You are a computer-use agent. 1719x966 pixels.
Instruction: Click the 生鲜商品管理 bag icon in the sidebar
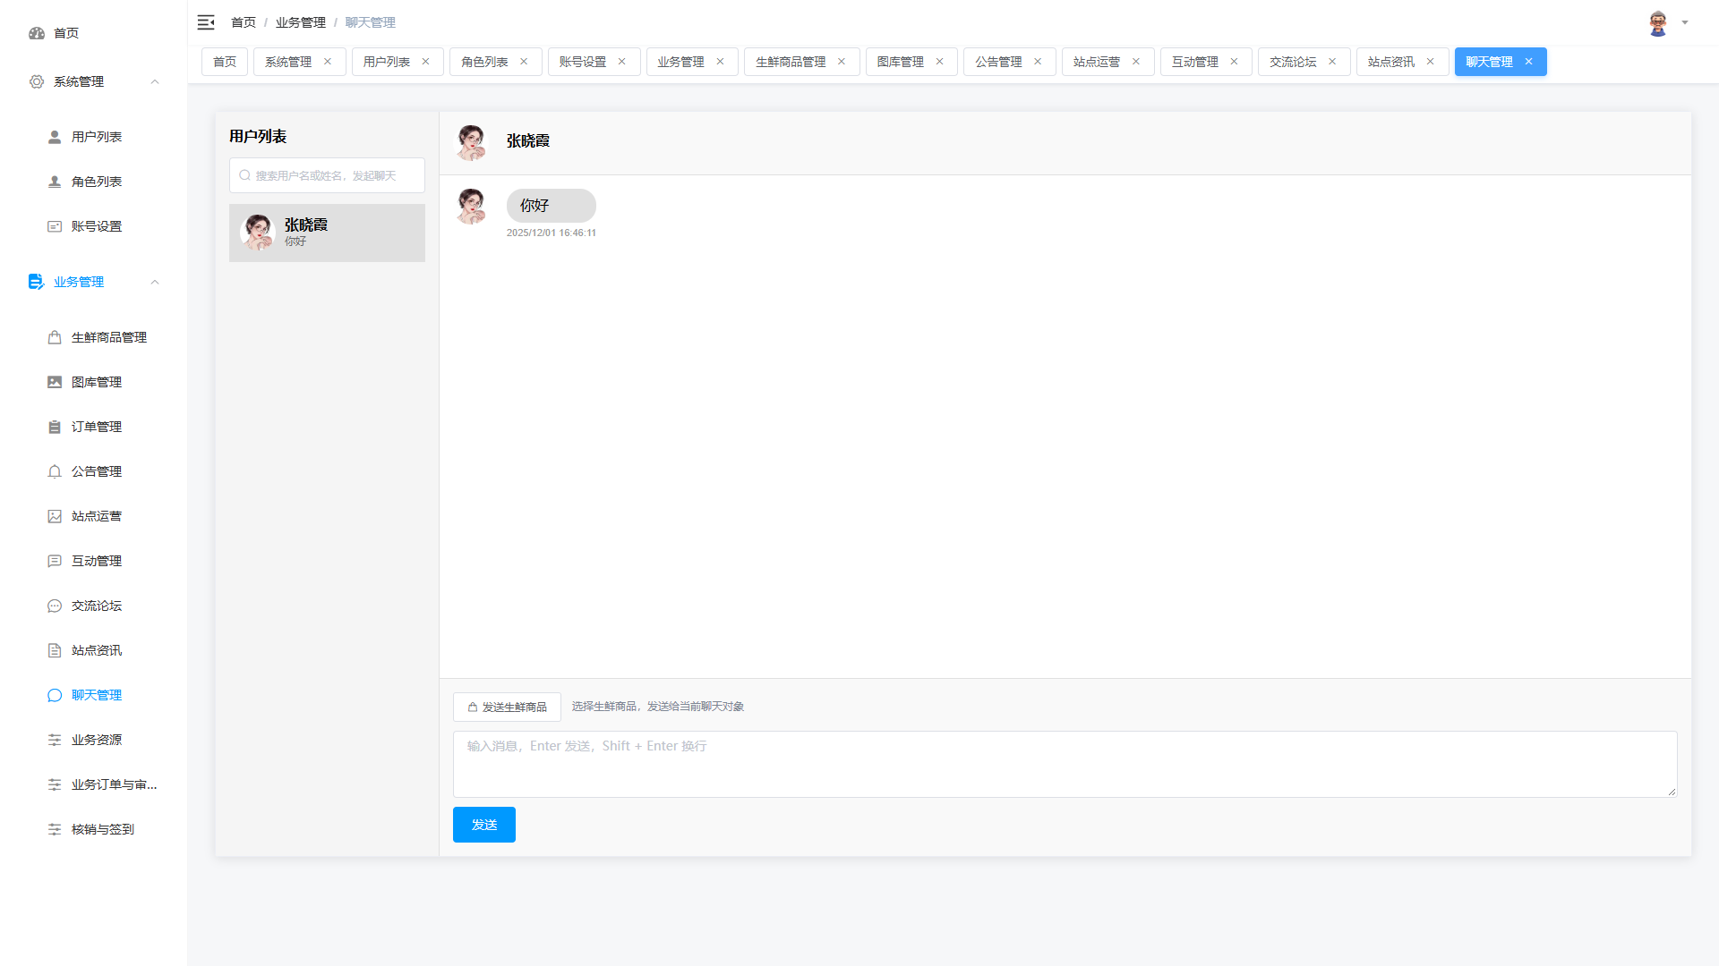[x=55, y=337]
